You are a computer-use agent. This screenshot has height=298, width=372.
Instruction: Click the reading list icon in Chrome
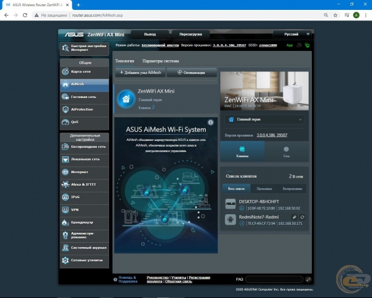pos(347,15)
